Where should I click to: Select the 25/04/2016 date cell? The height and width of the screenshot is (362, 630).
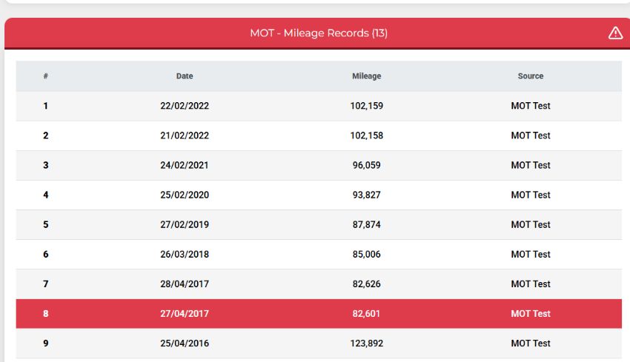tap(185, 343)
